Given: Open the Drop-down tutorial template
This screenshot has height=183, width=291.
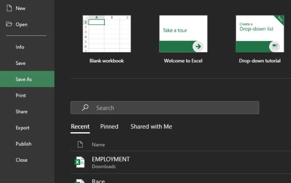Looking at the screenshot, I should pyautogui.click(x=260, y=34).
